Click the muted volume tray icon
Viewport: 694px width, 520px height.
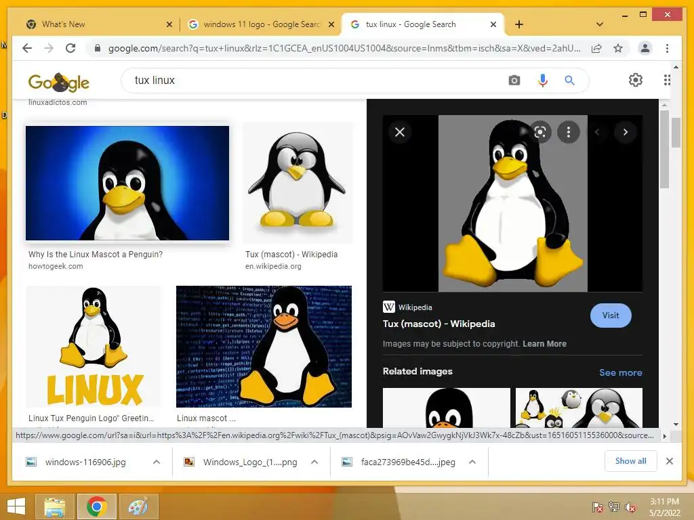click(x=630, y=507)
